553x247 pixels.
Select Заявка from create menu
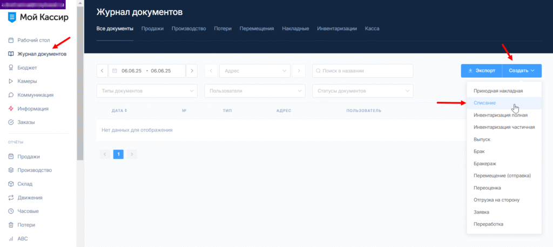point(504,212)
